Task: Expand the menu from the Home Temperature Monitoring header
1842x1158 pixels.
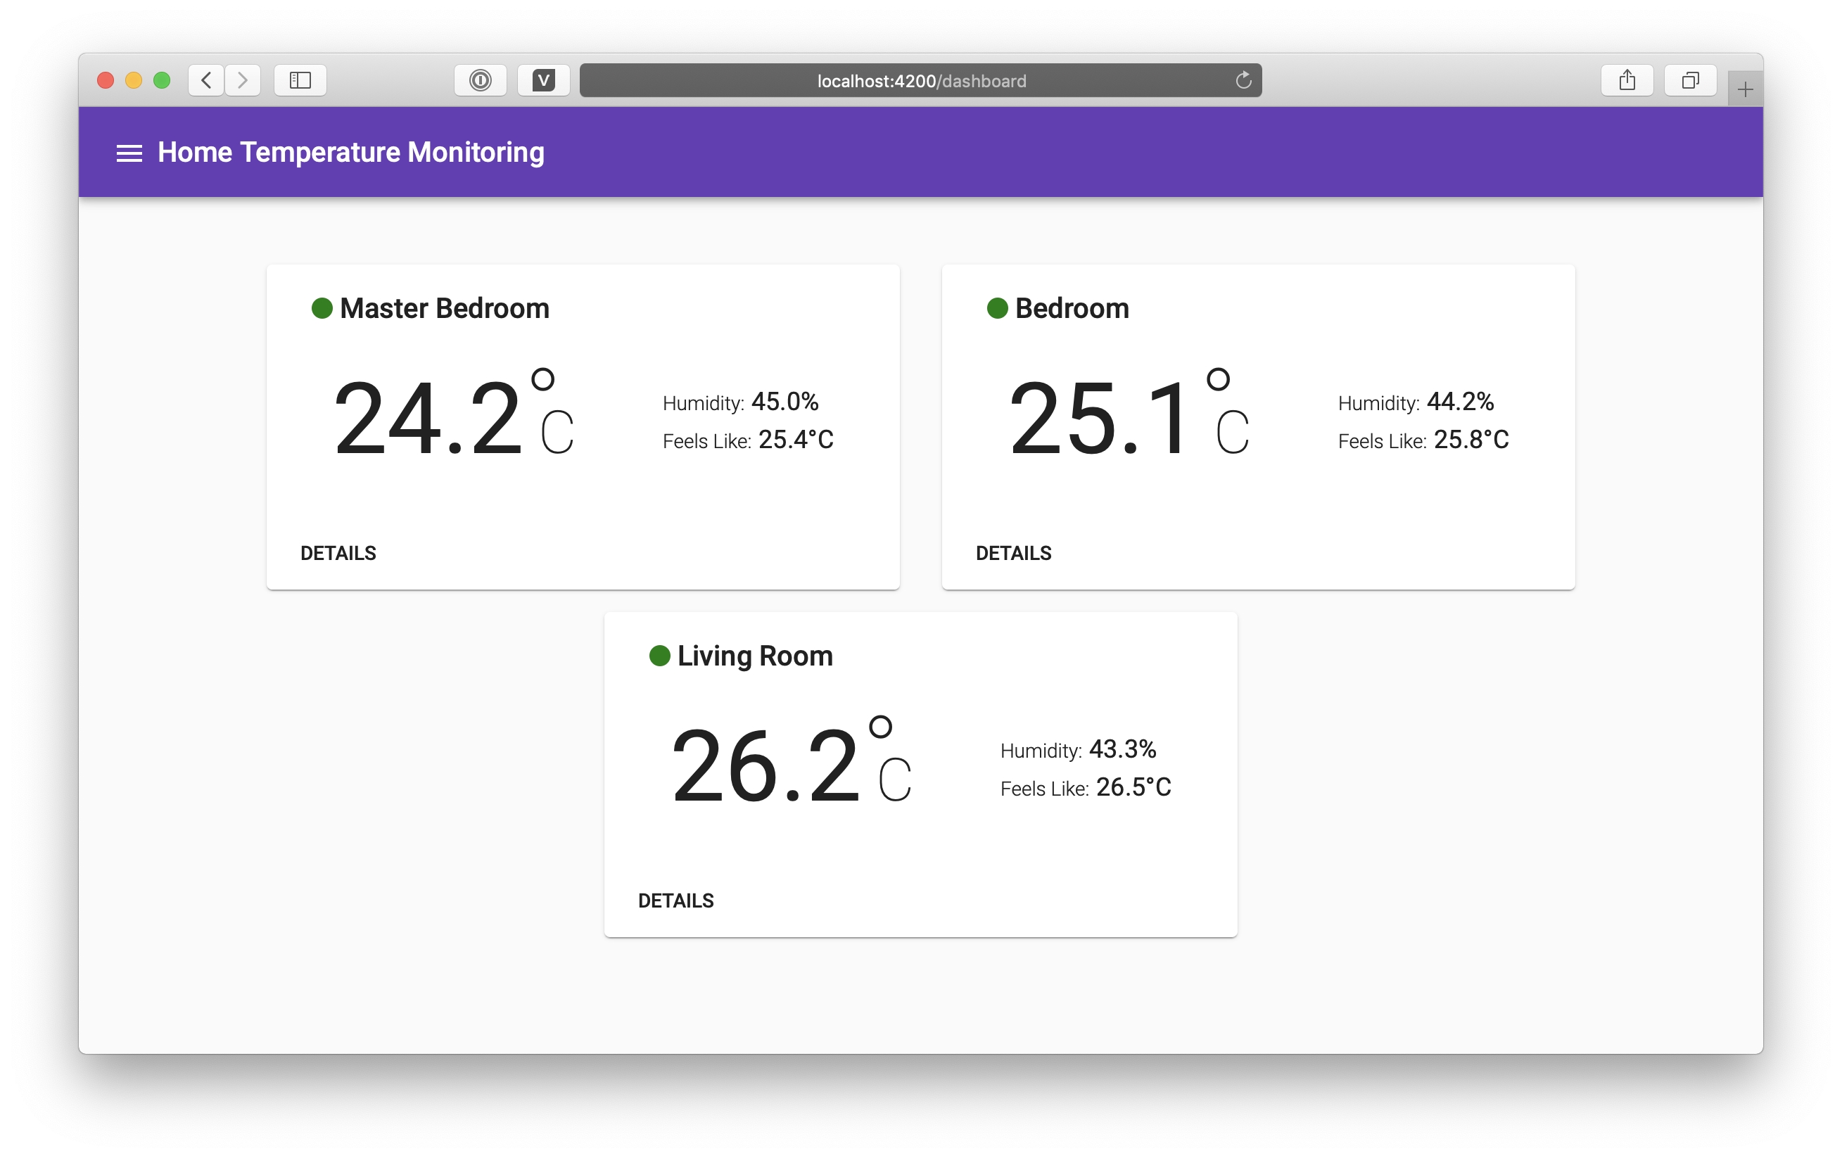Action: 129,152
